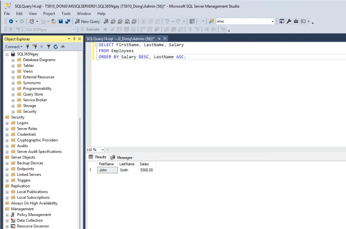
Task: Open the View menu
Action: (33, 14)
